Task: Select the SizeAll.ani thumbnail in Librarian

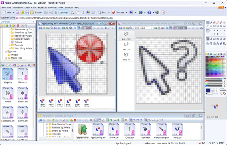Action: click(x=23, y=95)
